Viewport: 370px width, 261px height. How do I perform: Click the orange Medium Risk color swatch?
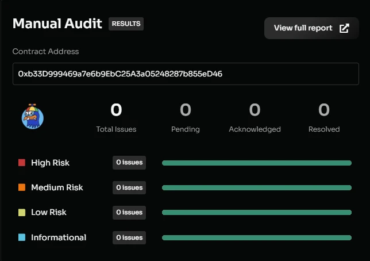click(x=22, y=187)
